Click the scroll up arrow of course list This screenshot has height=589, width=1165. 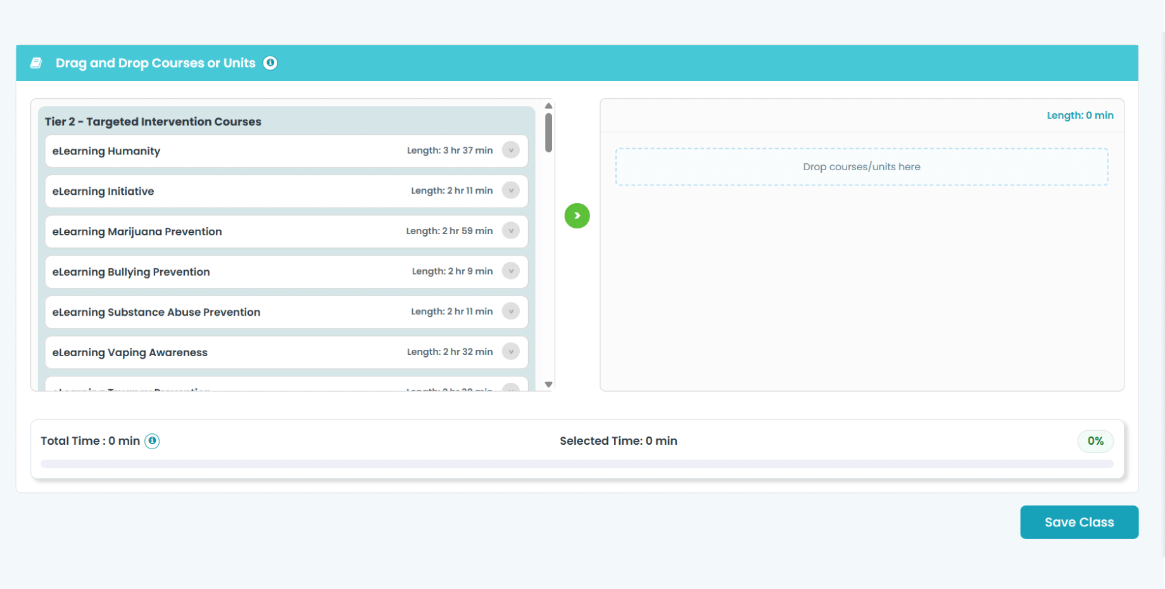point(549,106)
